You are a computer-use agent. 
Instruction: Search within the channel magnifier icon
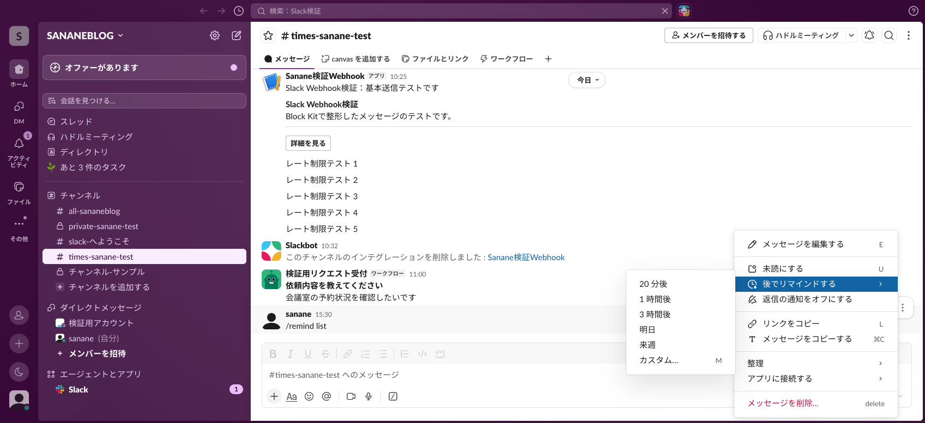pos(889,35)
